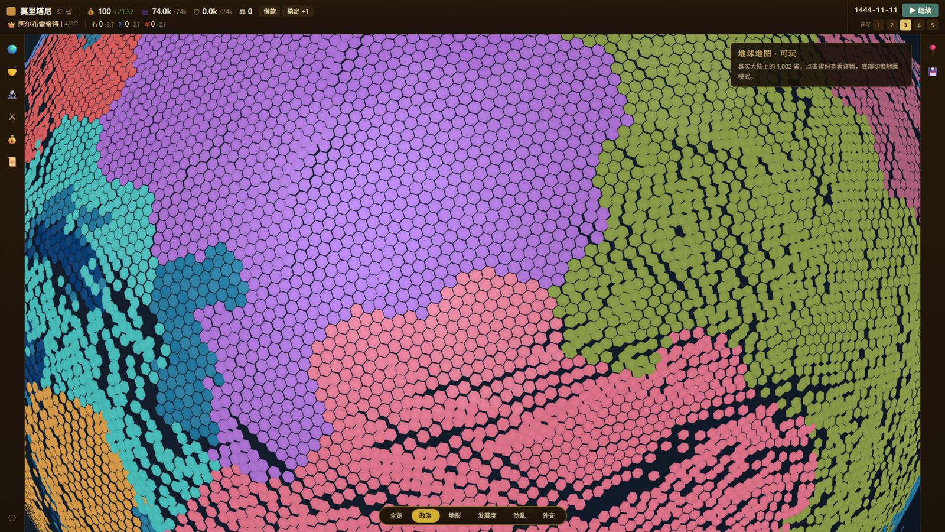Screen dimensions: 945x532
Task: Click the orange nation flag square
Action: click(11, 11)
